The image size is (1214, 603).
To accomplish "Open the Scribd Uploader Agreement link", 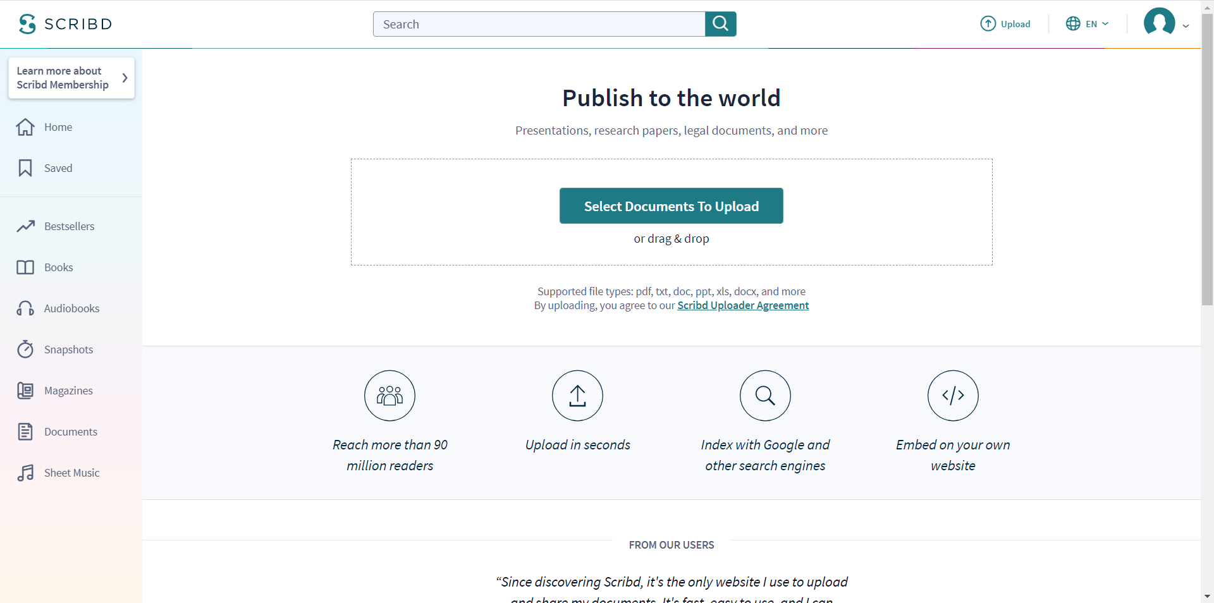I will [743, 305].
